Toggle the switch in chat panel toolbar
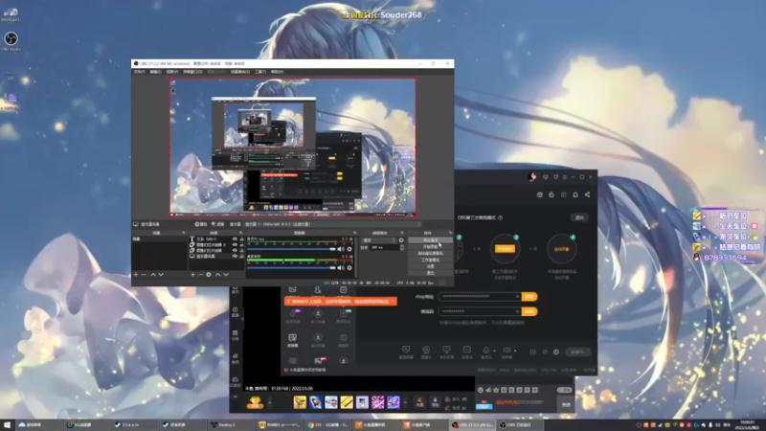Viewport: 766px width, 431px height. pos(564,390)
